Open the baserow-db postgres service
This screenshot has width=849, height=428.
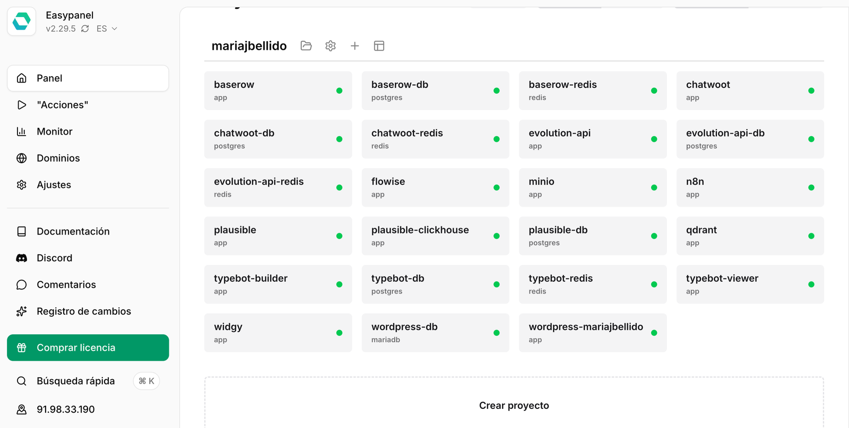point(436,91)
